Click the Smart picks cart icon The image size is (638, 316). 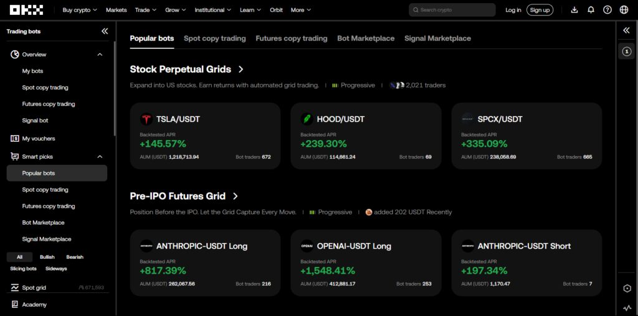pos(15,156)
